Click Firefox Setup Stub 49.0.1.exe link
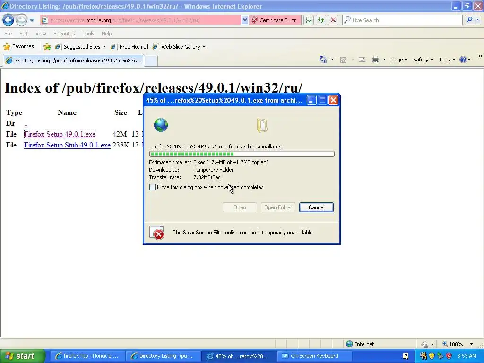This screenshot has width=484, height=363. click(x=67, y=145)
